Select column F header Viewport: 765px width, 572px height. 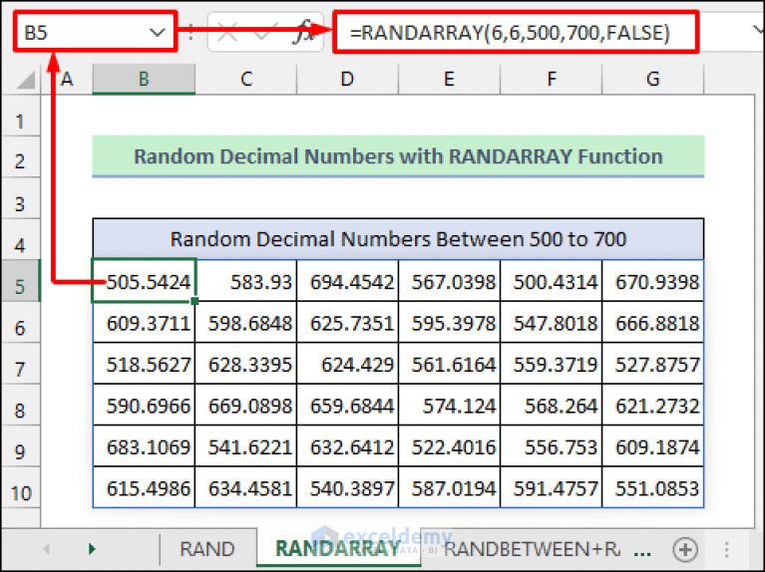(552, 79)
